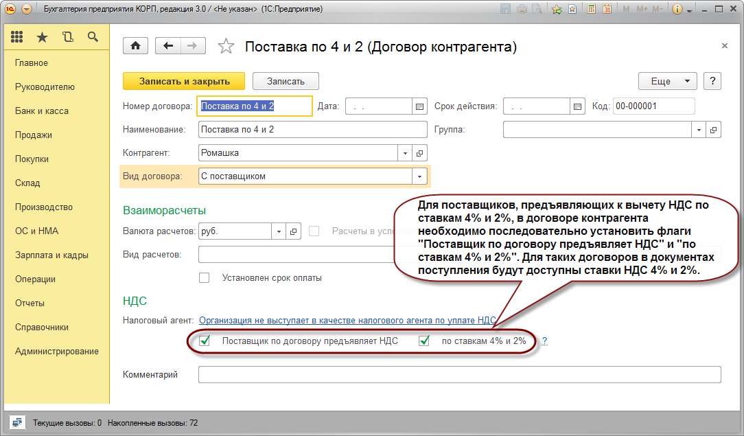Toggle Поставщик по договору предъявляет НДС
Screen dimensions: 744x436
click(x=205, y=341)
